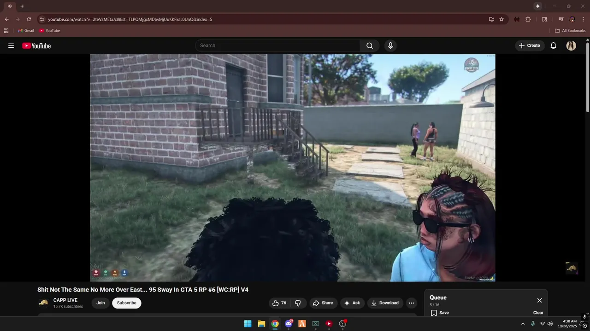
Task: Open YouTube notifications bell
Action: click(554, 46)
